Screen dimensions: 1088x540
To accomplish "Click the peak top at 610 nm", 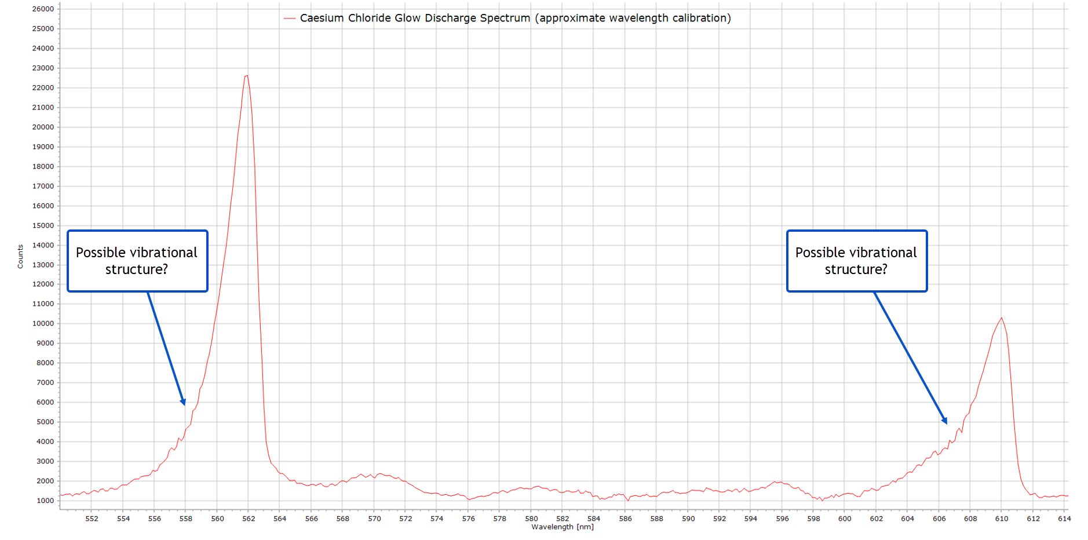I will point(1001,318).
